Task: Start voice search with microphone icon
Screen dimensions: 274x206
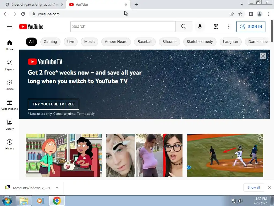Action: [200, 27]
